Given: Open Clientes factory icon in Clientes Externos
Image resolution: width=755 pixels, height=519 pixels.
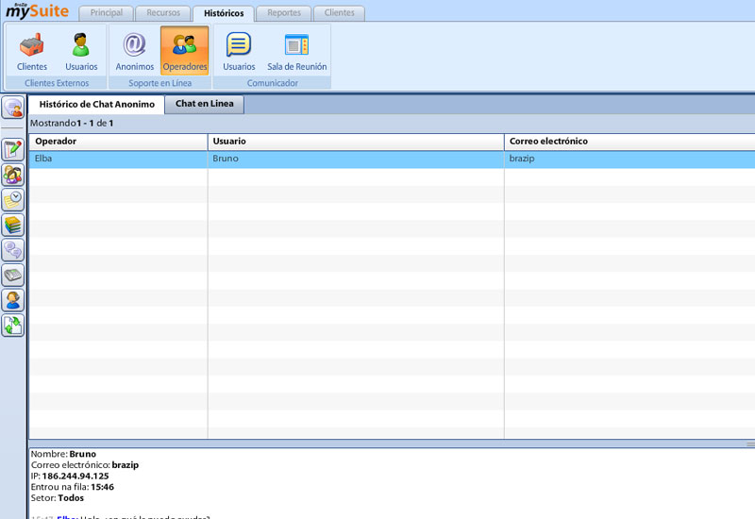Looking at the screenshot, I should [32, 51].
